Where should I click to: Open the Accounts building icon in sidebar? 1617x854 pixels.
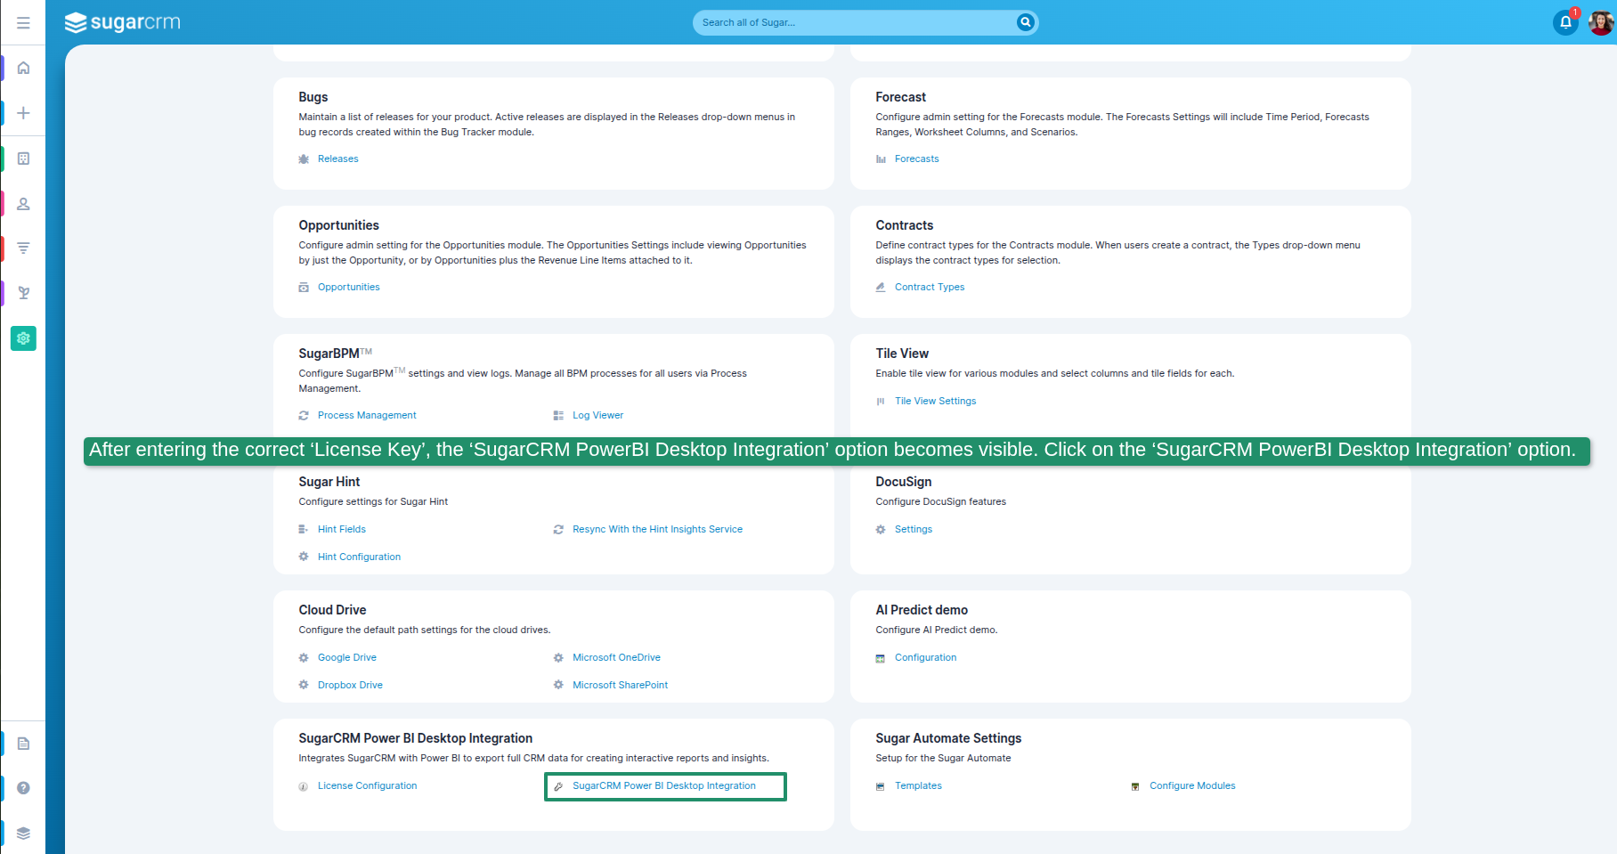[x=23, y=159]
